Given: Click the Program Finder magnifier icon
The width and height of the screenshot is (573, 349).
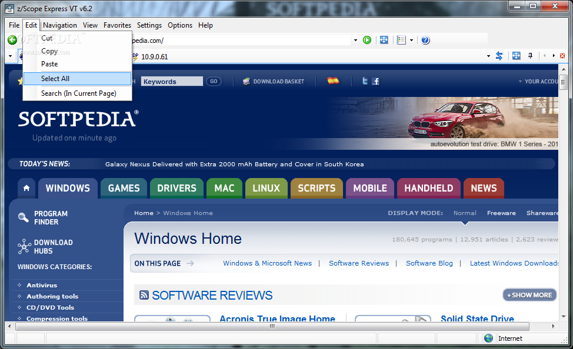Looking at the screenshot, I should (x=24, y=217).
